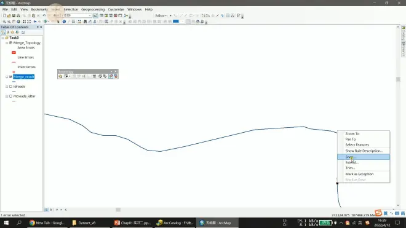This screenshot has width=406, height=228.
Task: Click the Find binoculars icon
Action: pos(85,22)
